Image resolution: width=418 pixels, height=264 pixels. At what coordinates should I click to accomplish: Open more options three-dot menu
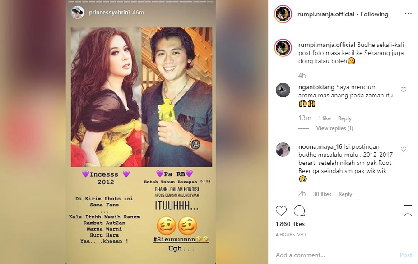[408, 14]
